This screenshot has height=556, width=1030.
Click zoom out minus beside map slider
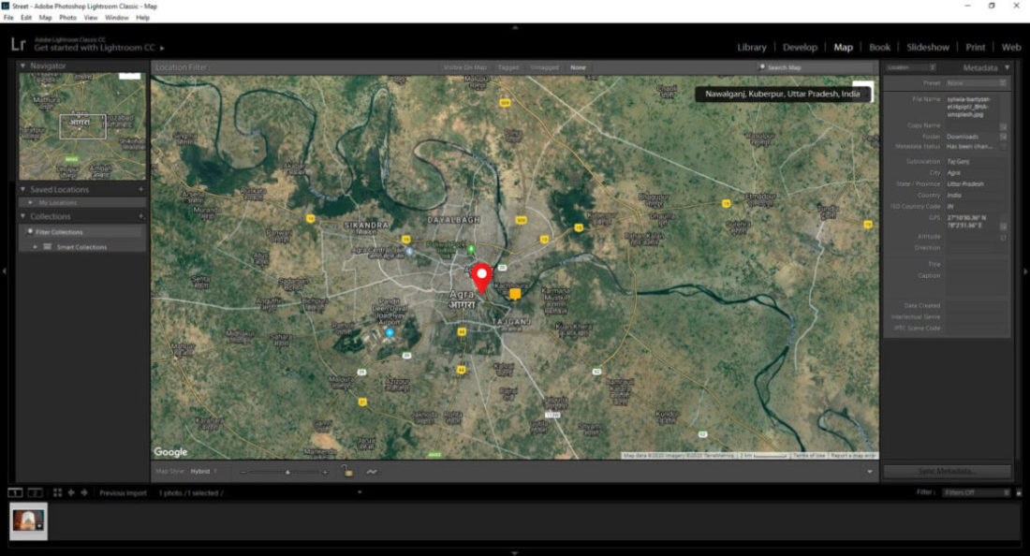[x=243, y=472]
